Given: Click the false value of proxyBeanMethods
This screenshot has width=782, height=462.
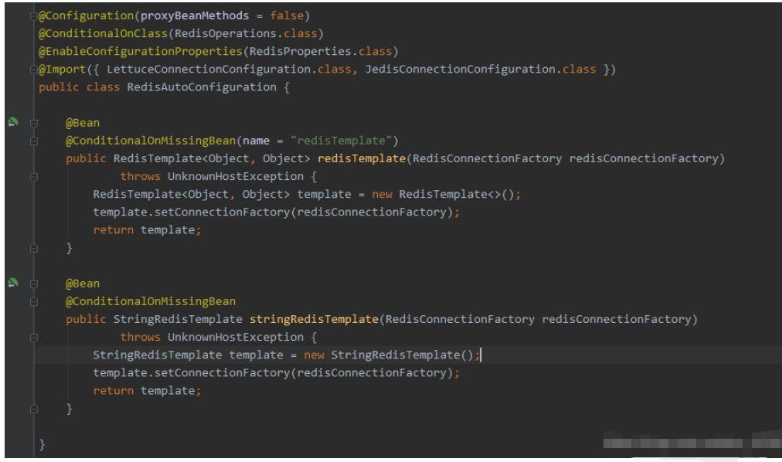Looking at the screenshot, I should pyautogui.click(x=287, y=16).
